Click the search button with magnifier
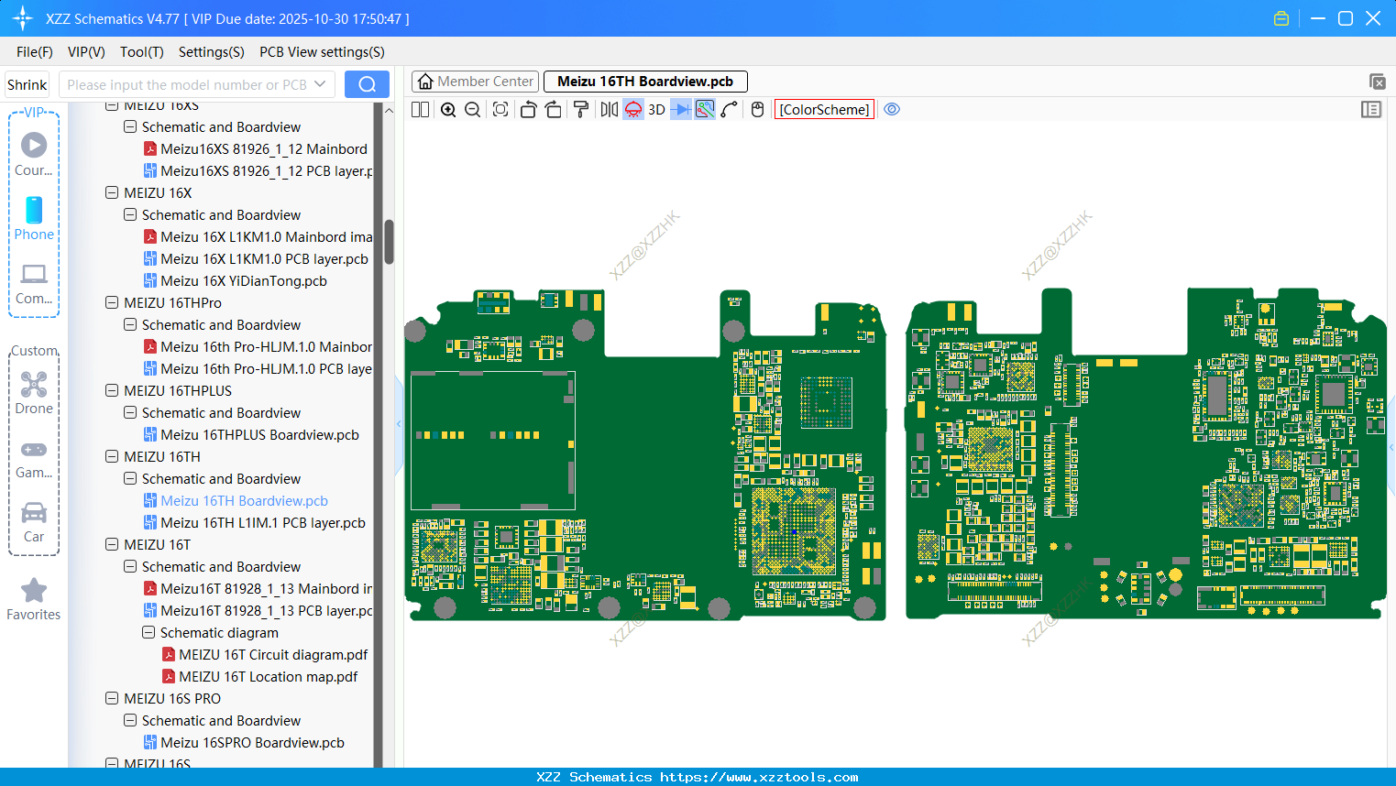 367,84
